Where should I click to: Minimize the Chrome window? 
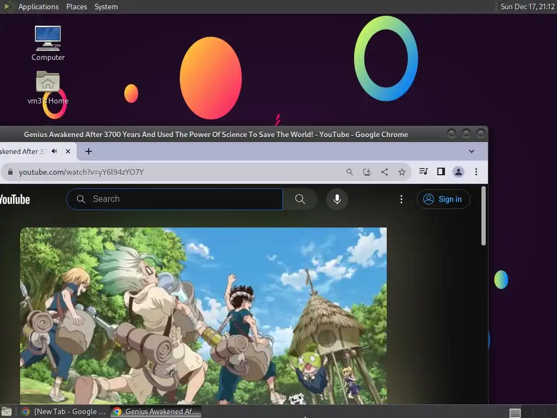(451, 134)
